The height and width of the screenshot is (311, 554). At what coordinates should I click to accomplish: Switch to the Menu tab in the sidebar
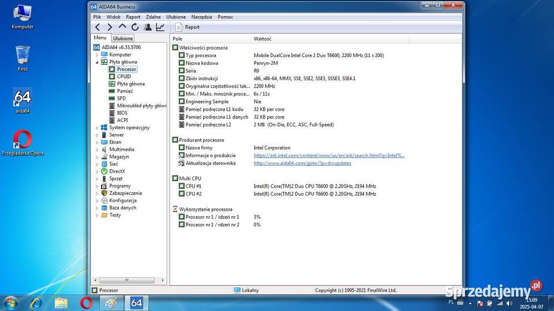(100, 38)
